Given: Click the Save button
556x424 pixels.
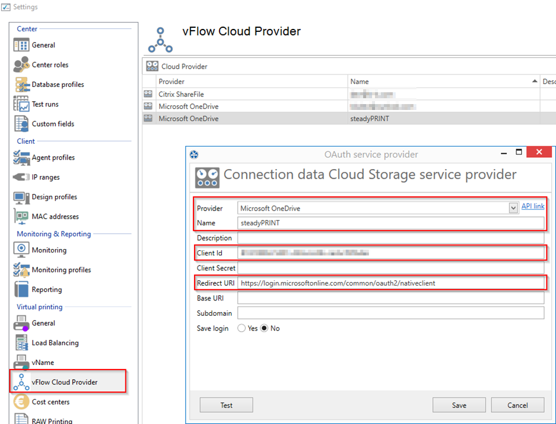Looking at the screenshot, I should pos(459,405).
